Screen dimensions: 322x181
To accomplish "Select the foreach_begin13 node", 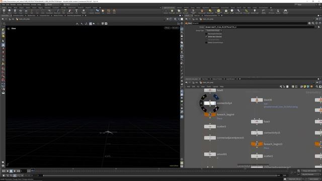I will pyautogui.click(x=257, y=144).
